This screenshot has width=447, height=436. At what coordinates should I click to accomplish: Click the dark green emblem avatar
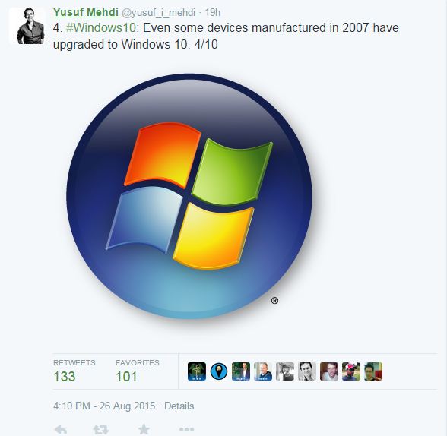point(197,371)
